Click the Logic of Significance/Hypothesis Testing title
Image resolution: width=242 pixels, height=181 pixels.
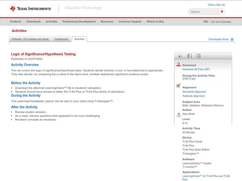(43, 54)
